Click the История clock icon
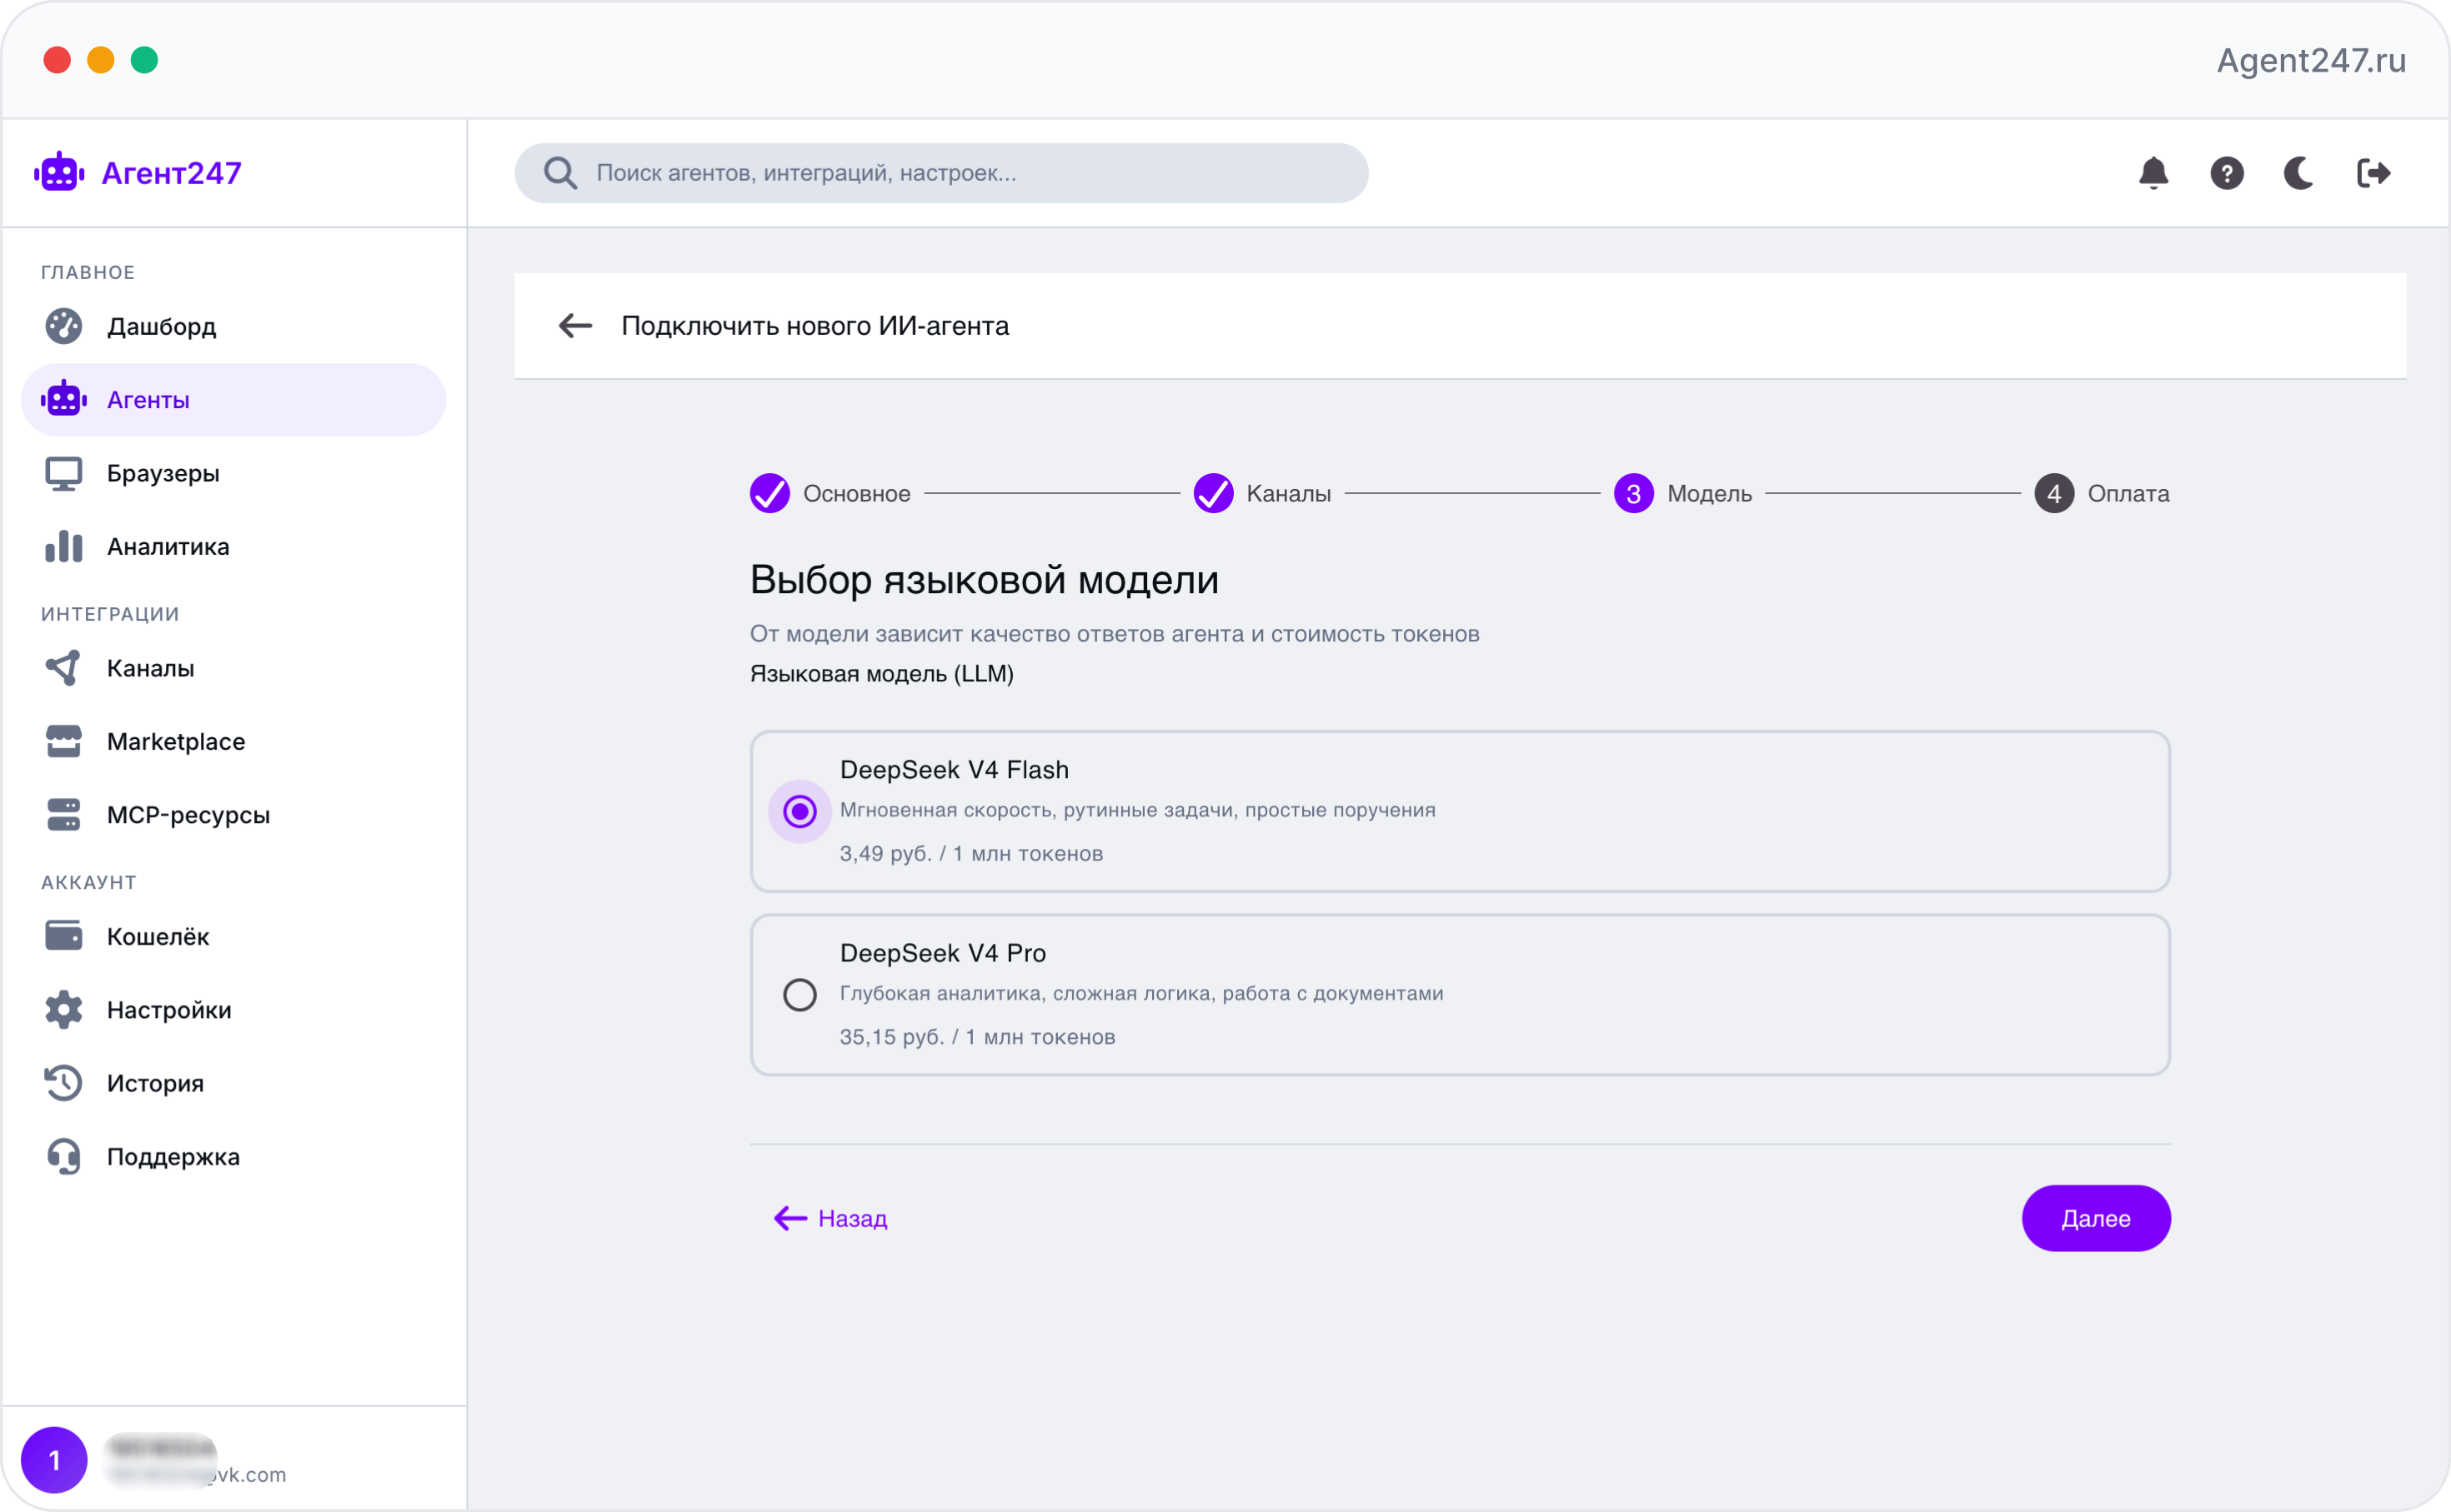Viewport: 2451px width, 1512px height. coord(63,1083)
